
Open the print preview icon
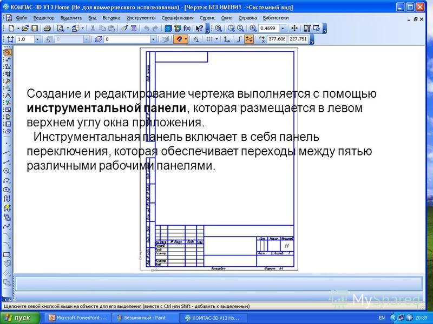coord(61,28)
